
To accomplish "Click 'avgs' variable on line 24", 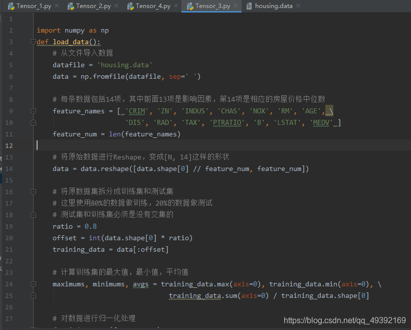I will pyautogui.click(x=140, y=284).
